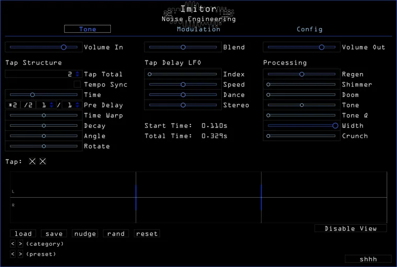The width and height of the screenshot is (397, 267).
Task: Open the Modulation tab
Action: pos(199,29)
